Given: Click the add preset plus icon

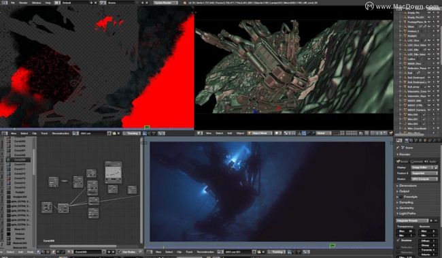Looking at the screenshot, I should point(431,221).
